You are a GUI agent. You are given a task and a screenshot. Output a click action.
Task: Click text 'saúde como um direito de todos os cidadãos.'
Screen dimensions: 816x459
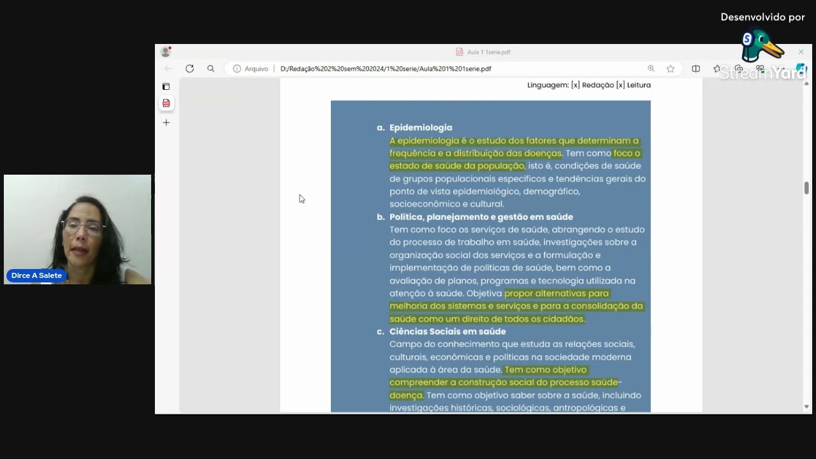[487, 319]
